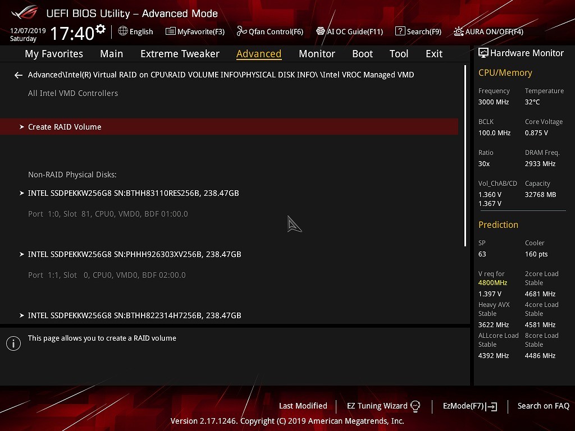Image resolution: width=575 pixels, height=431 pixels.
Task: Expand disk SN:BTHH822314H7256B entry
Action: (x=134, y=315)
